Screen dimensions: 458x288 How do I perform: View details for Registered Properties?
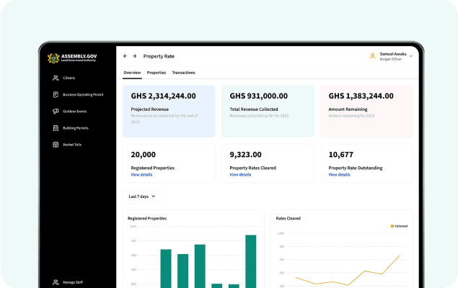tap(141, 175)
